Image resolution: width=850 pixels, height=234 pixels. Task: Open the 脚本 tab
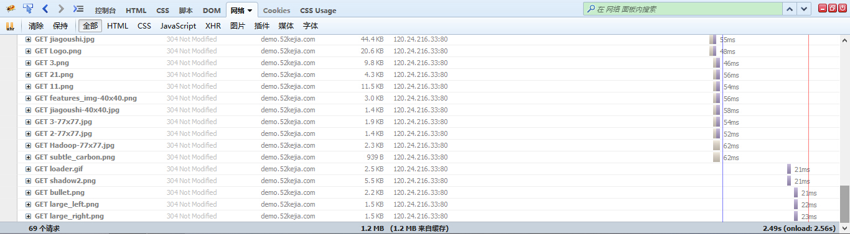(x=185, y=11)
